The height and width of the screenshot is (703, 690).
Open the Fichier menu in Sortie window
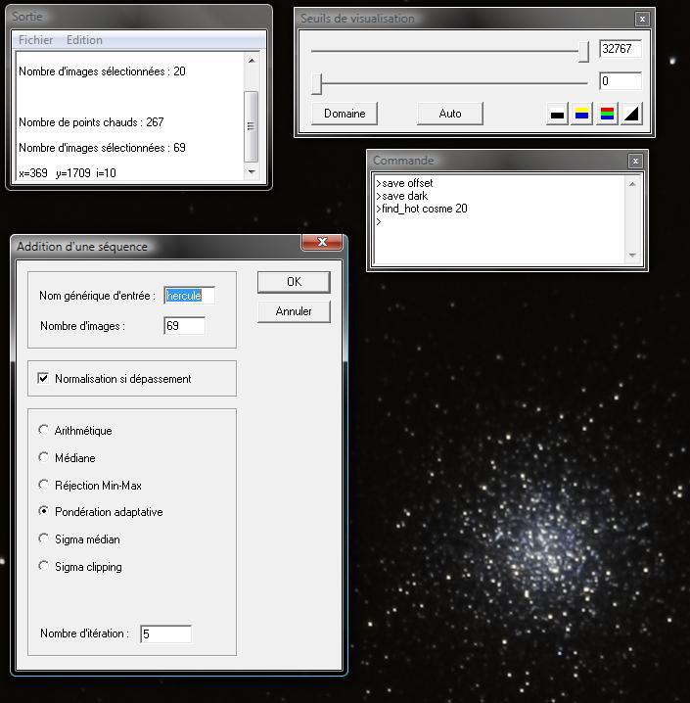coord(35,40)
